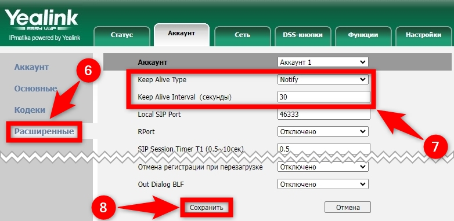Click the Отмена button
This screenshot has width=454, height=221.
click(x=348, y=208)
